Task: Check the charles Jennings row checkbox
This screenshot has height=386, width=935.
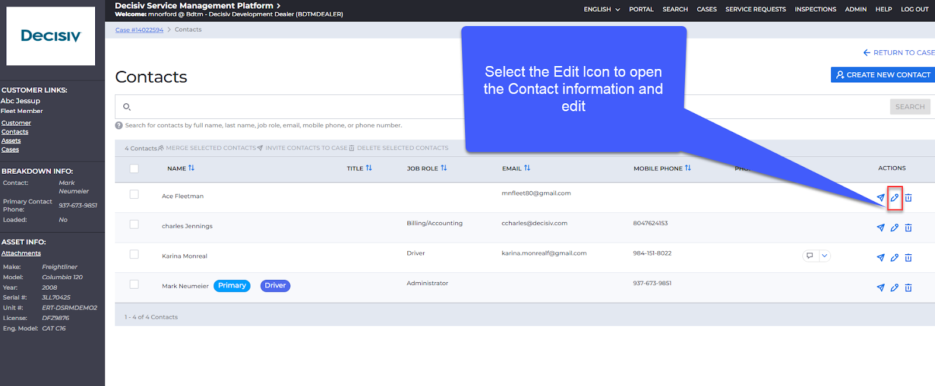Action: coord(134,224)
